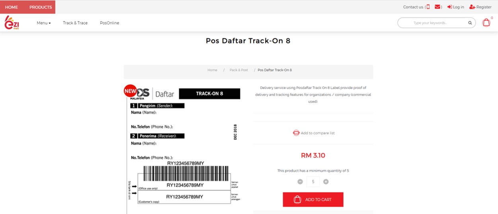Click the Log in link

pyautogui.click(x=456, y=7)
